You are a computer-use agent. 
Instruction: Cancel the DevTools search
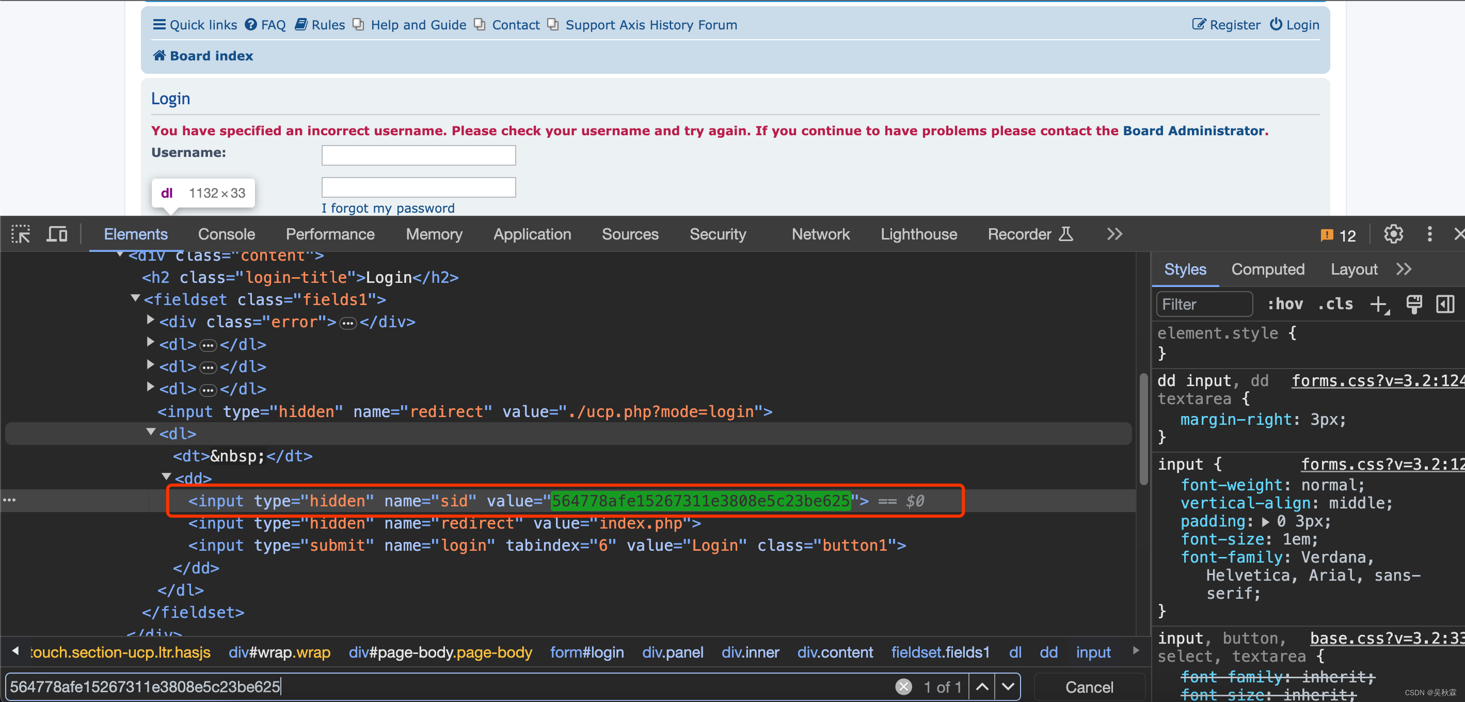click(x=1089, y=687)
